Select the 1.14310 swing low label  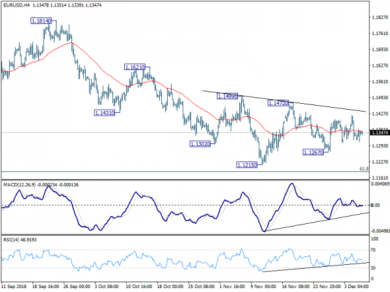point(104,112)
